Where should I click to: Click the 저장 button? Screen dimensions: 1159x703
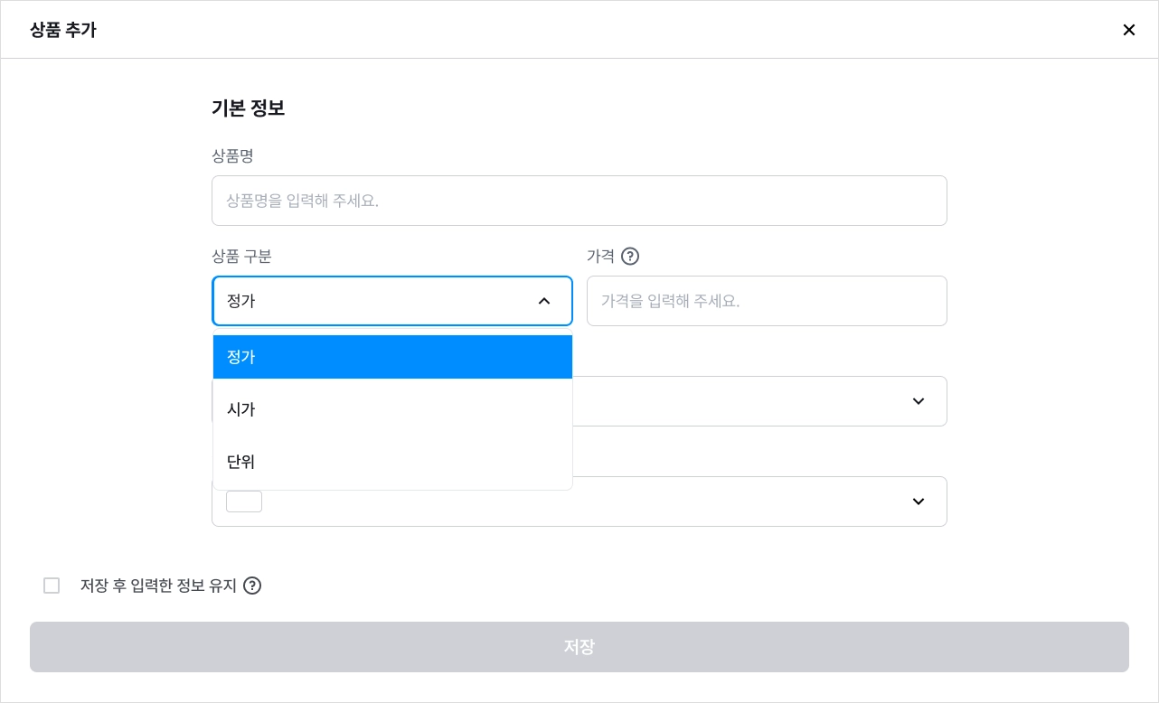[x=579, y=647]
